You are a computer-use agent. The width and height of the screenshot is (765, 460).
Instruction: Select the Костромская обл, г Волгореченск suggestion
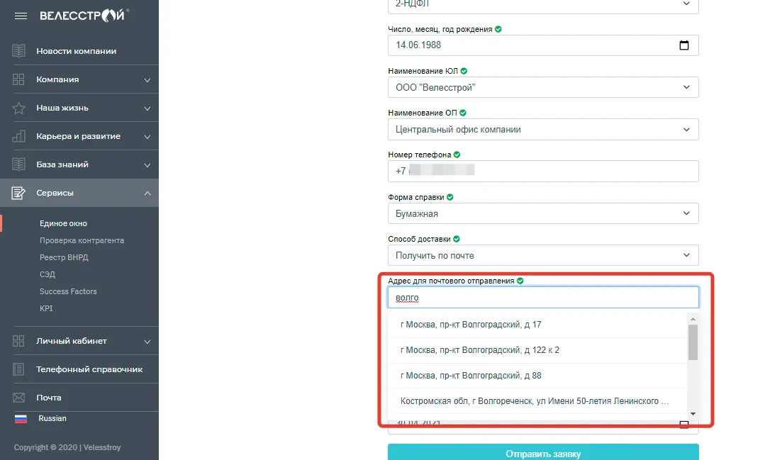click(535, 401)
